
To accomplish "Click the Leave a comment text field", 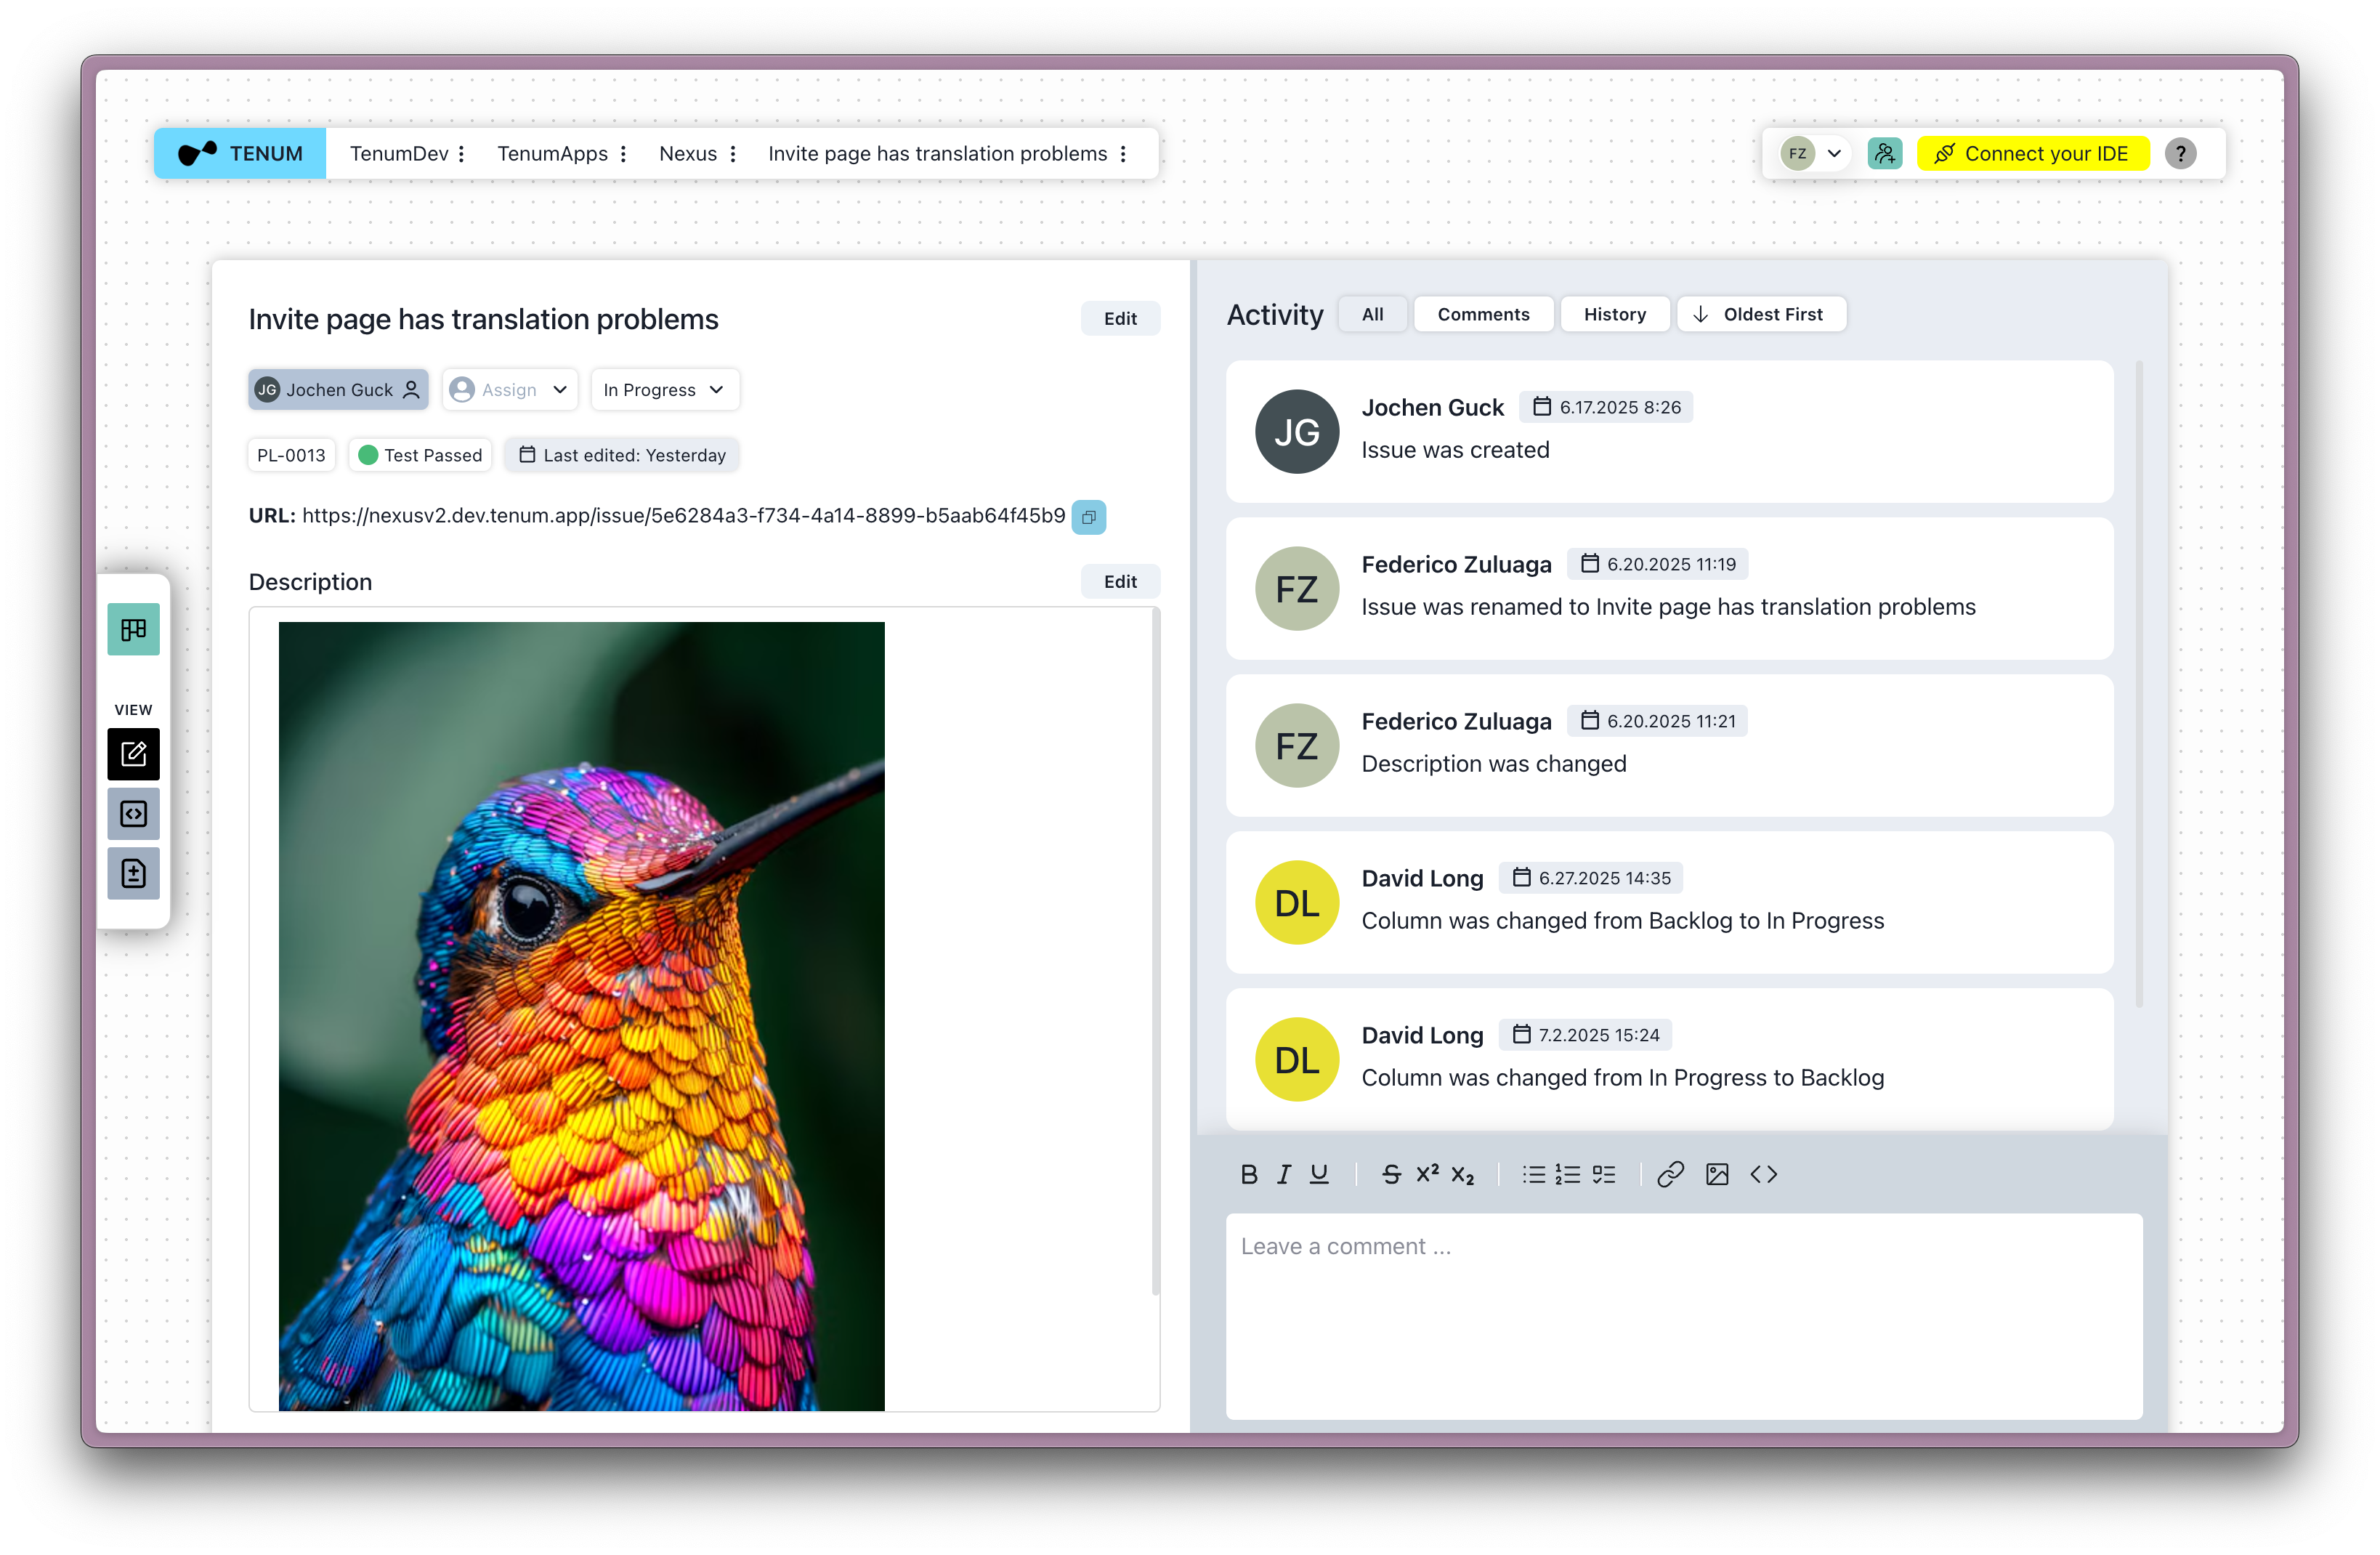I will pyautogui.click(x=1683, y=1315).
